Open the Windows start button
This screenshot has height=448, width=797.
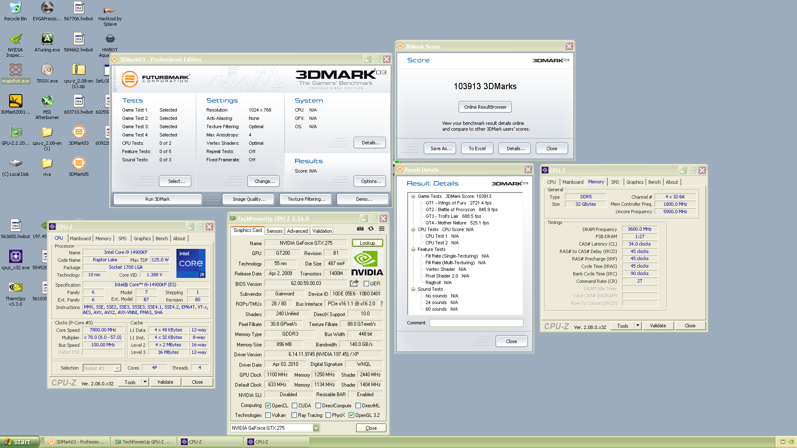coord(20,442)
